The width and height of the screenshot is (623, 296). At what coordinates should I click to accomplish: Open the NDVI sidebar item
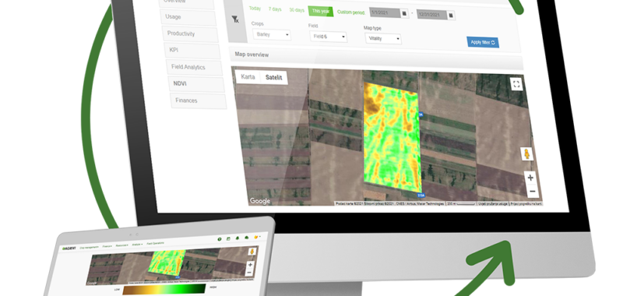click(x=195, y=84)
